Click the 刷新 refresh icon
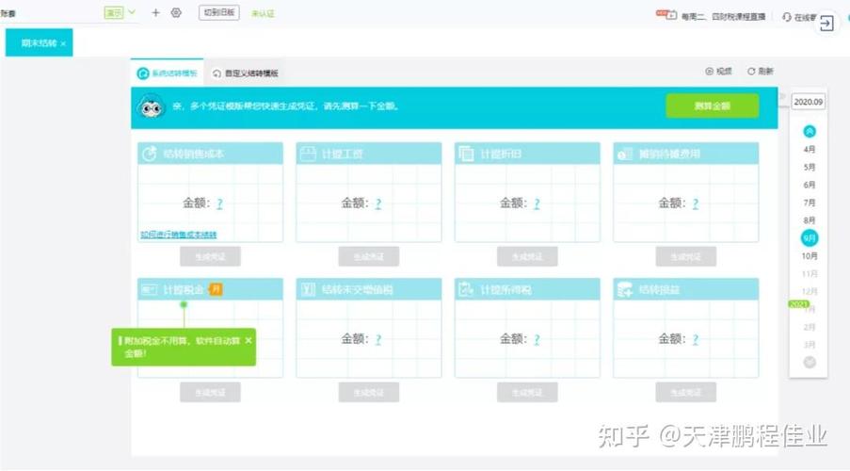The height and width of the screenshot is (471, 850). (x=751, y=71)
